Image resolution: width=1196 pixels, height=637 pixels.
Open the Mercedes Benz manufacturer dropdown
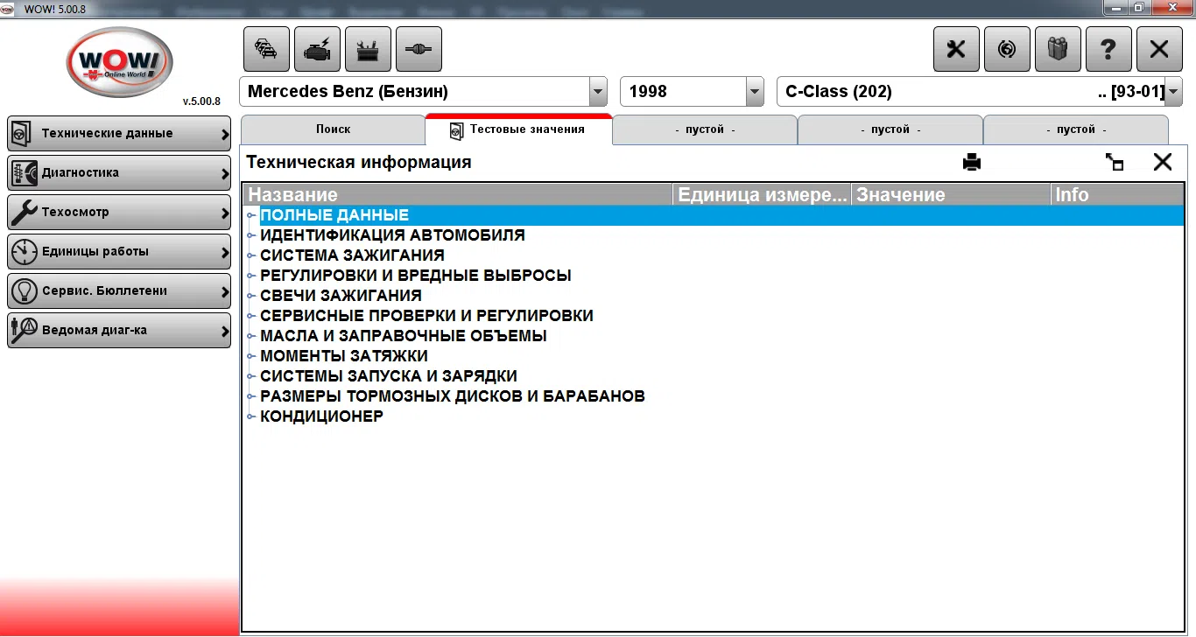[x=598, y=91]
